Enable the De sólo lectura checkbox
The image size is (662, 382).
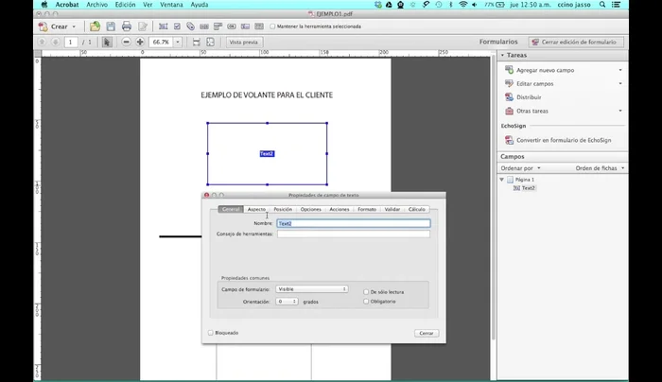click(367, 292)
